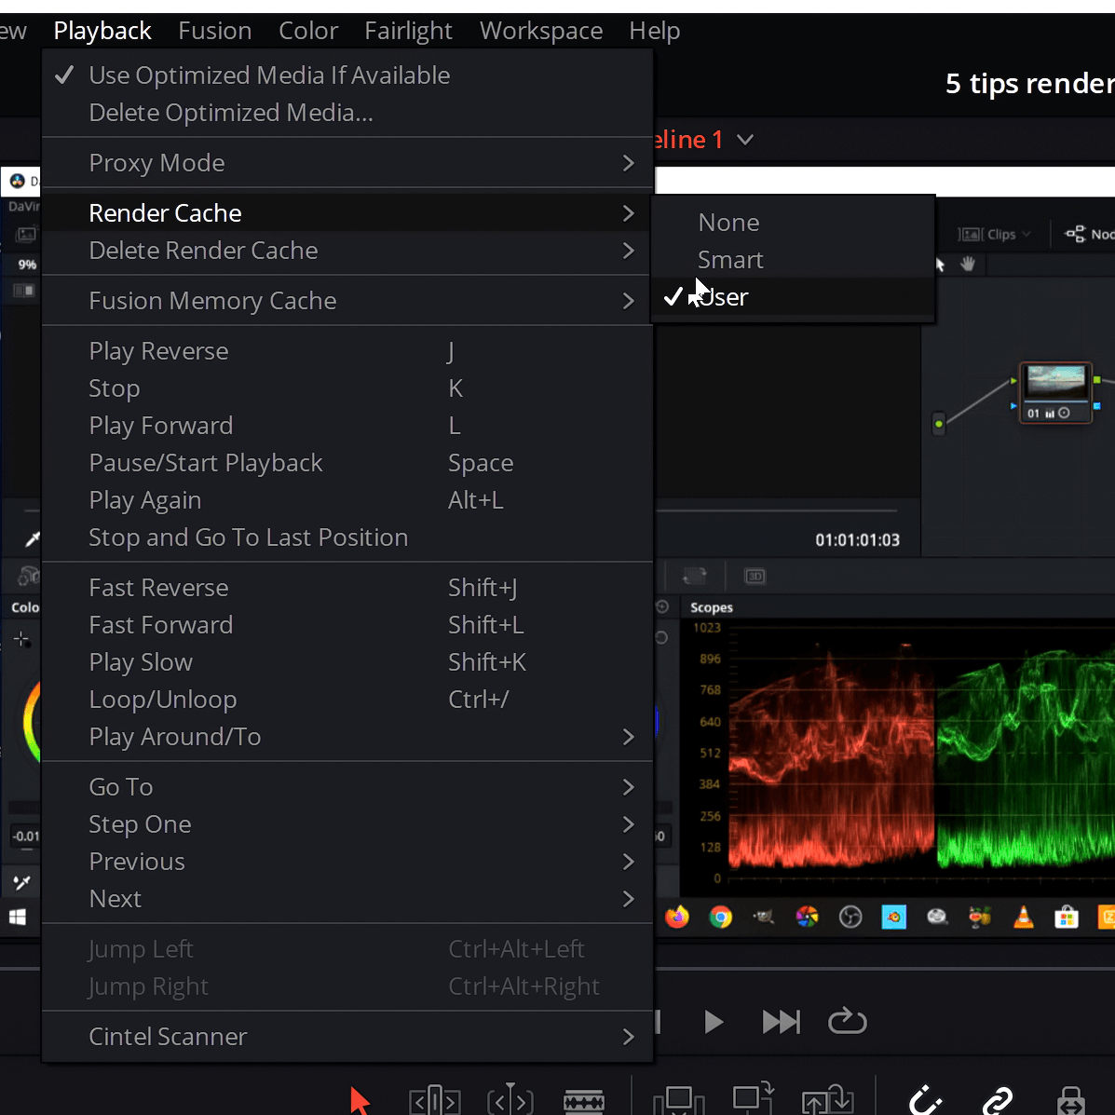The image size is (1115, 1115).
Task: Enable snapping with the magnet icon
Action: [924, 1101]
